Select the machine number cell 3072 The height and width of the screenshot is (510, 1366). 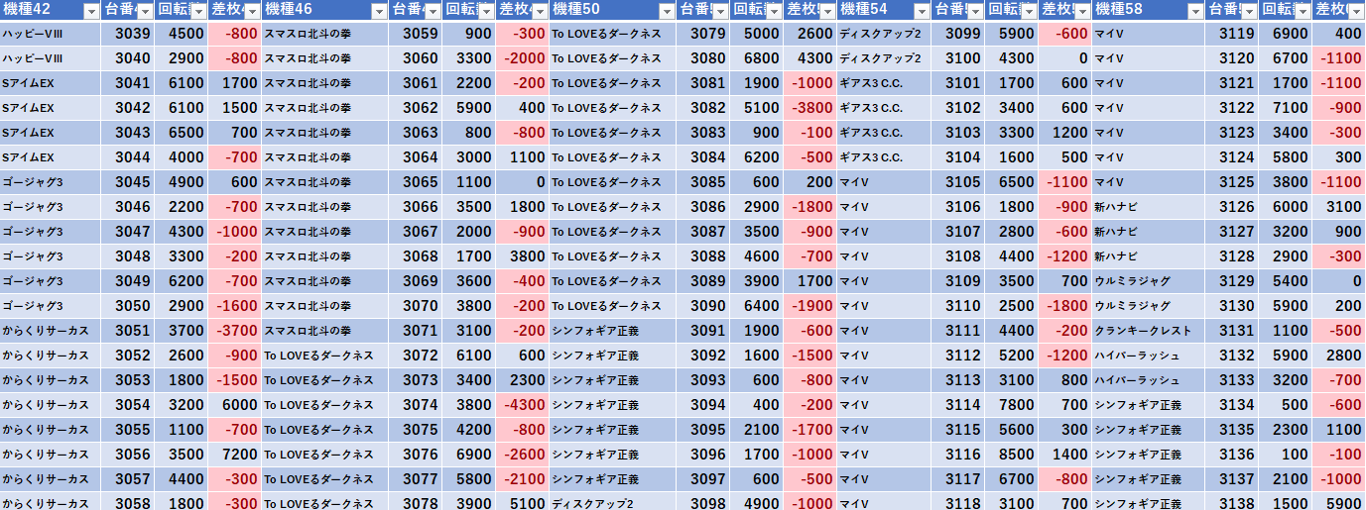(415, 356)
